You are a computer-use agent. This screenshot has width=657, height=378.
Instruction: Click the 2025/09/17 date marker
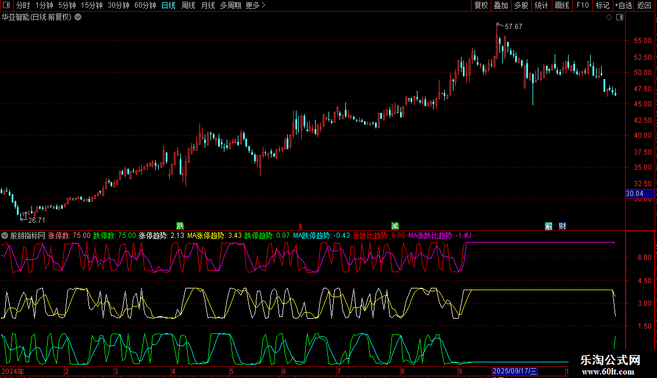click(x=515, y=371)
